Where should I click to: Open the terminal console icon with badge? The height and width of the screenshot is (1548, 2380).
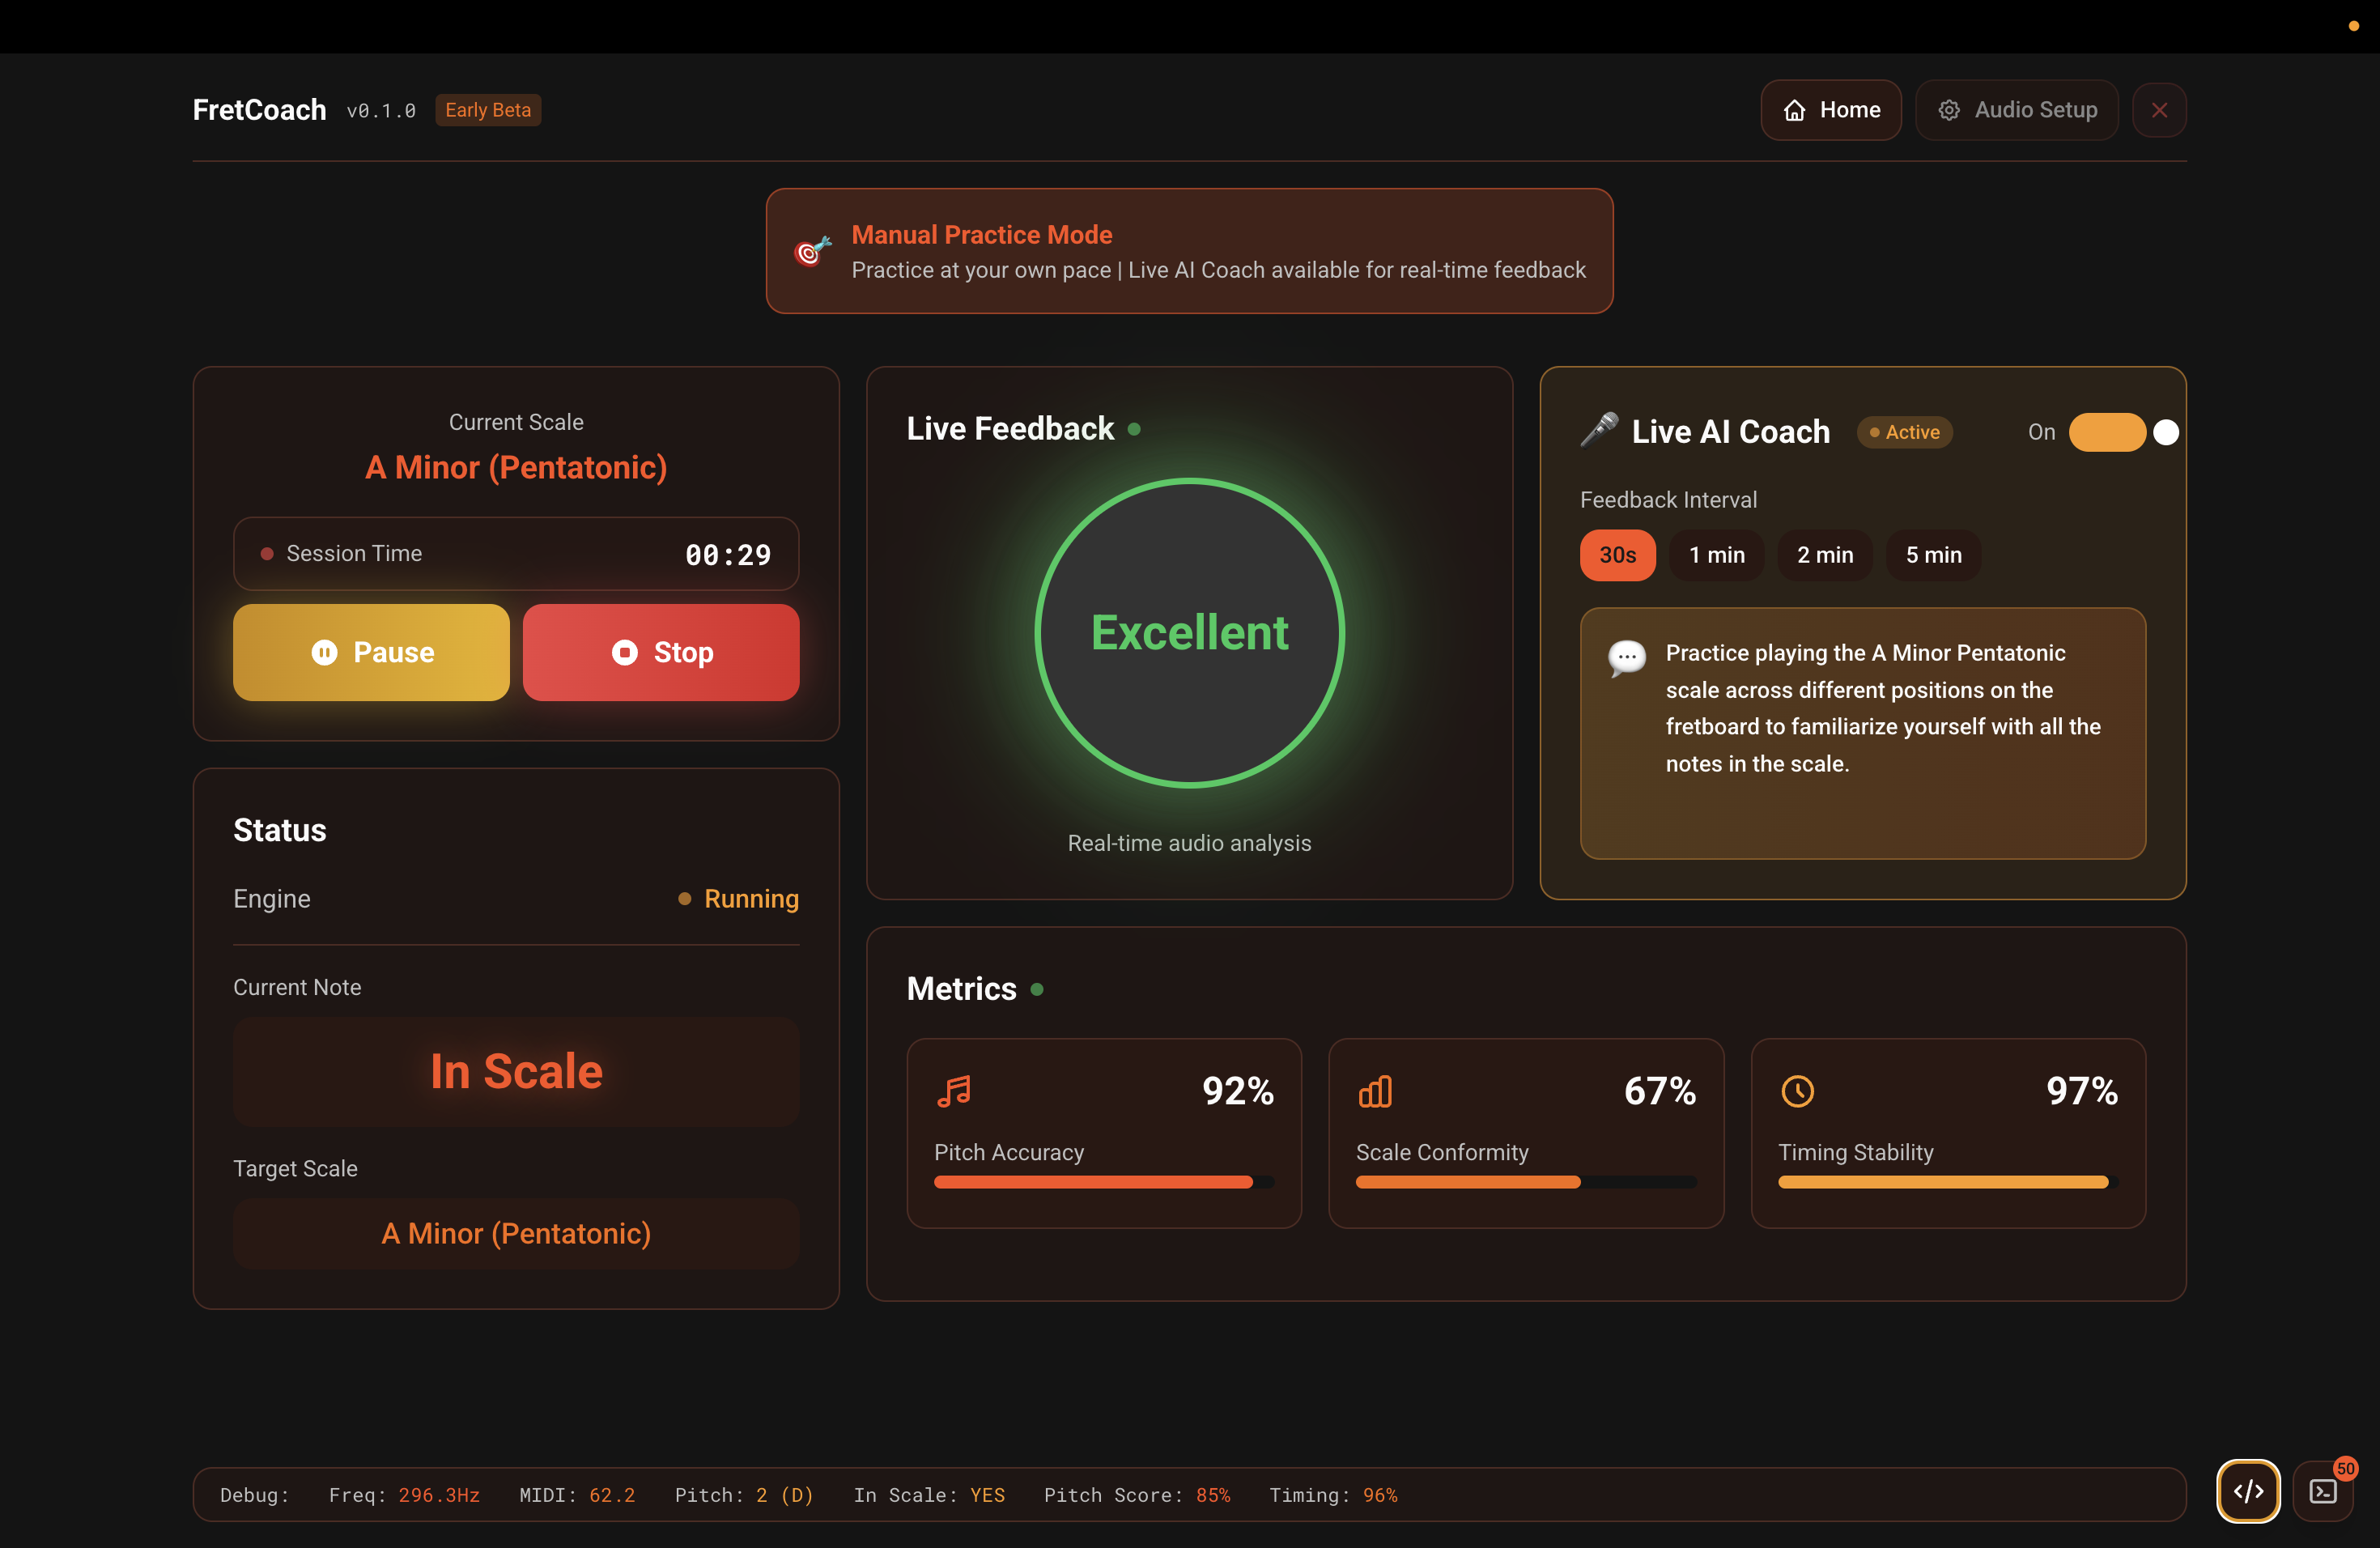click(2323, 1491)
